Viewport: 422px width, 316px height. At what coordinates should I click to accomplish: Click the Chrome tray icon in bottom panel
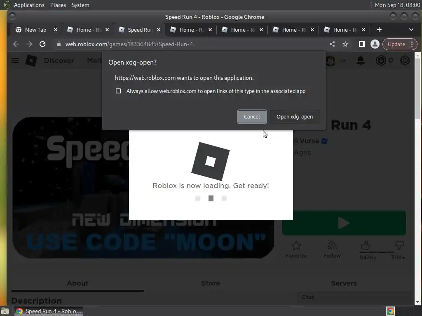coord(390,311)
